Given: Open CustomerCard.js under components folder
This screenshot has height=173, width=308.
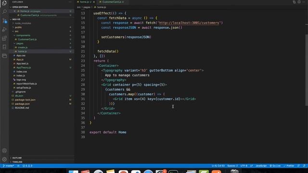Looking at the screenshot, I should point(41,39).
